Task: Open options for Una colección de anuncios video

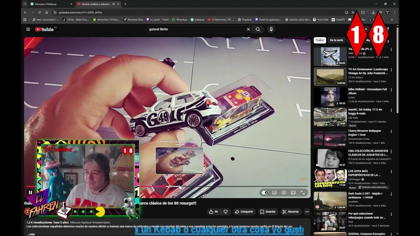Action: point(391,151)
